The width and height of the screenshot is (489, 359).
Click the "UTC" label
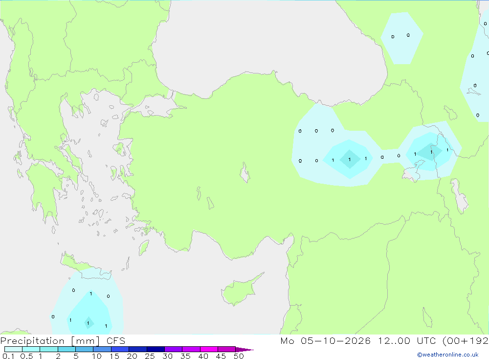point(426,340)
